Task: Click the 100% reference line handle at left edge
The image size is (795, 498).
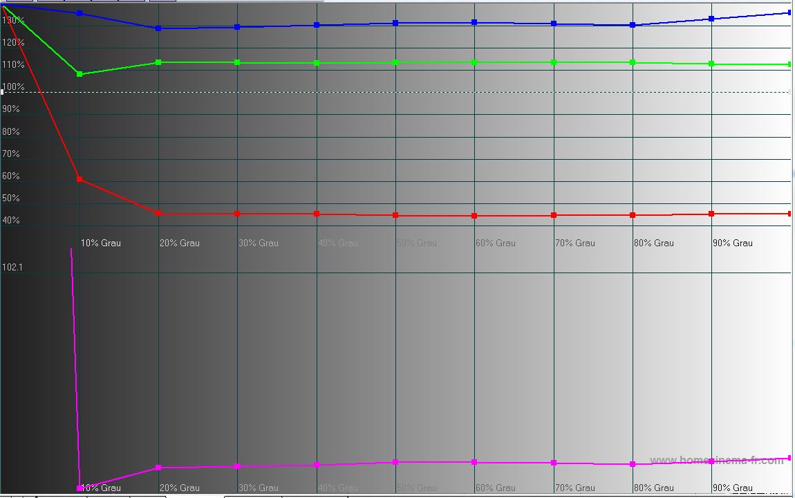Action: pos(2,91)
